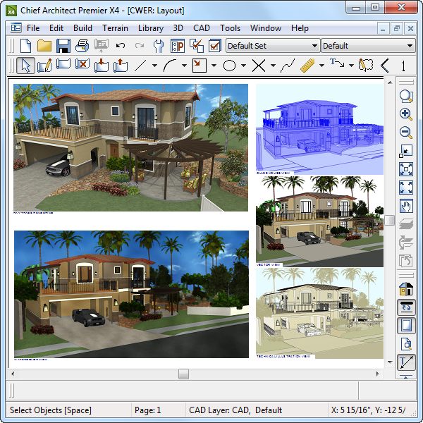Click the Print icon in the toolbar
This screenshot has height=423, width=423.
coord(82,46)
